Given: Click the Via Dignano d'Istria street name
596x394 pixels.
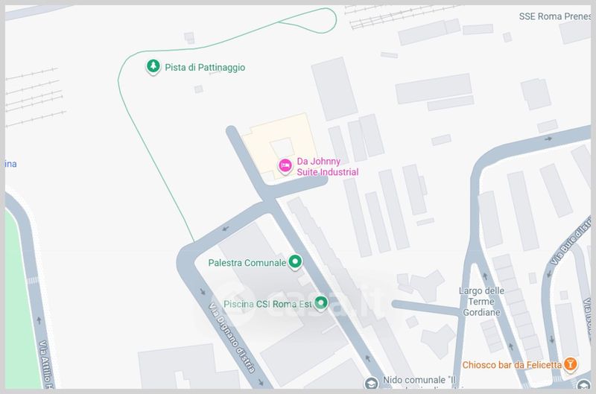Looking at the screenshot, I should point(232,337).
